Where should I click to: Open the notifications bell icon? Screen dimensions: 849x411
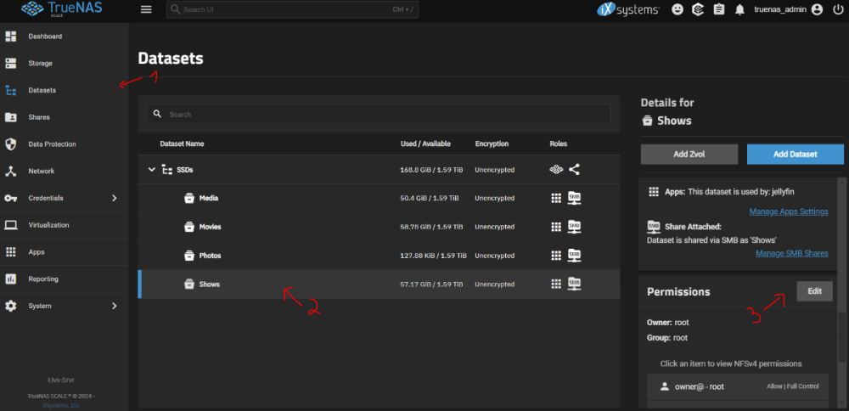point(739,10)
